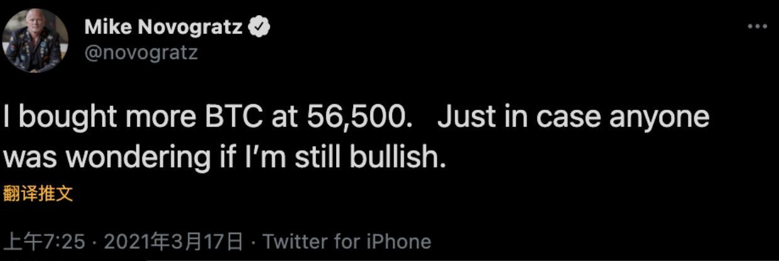This screenshot has width=779, height=261.
Task: Open the @novogratz handle link
Action: pyautogui.click(x=141, y=52)
